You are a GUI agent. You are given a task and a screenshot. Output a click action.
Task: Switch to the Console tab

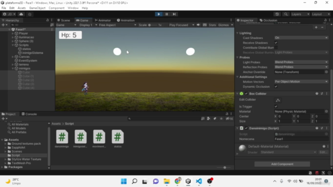click(x=29, y=114)
